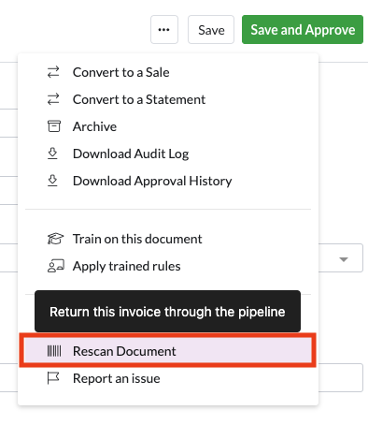Click the graduation cap training icon
368x425 pixels.
pos(55,239)
